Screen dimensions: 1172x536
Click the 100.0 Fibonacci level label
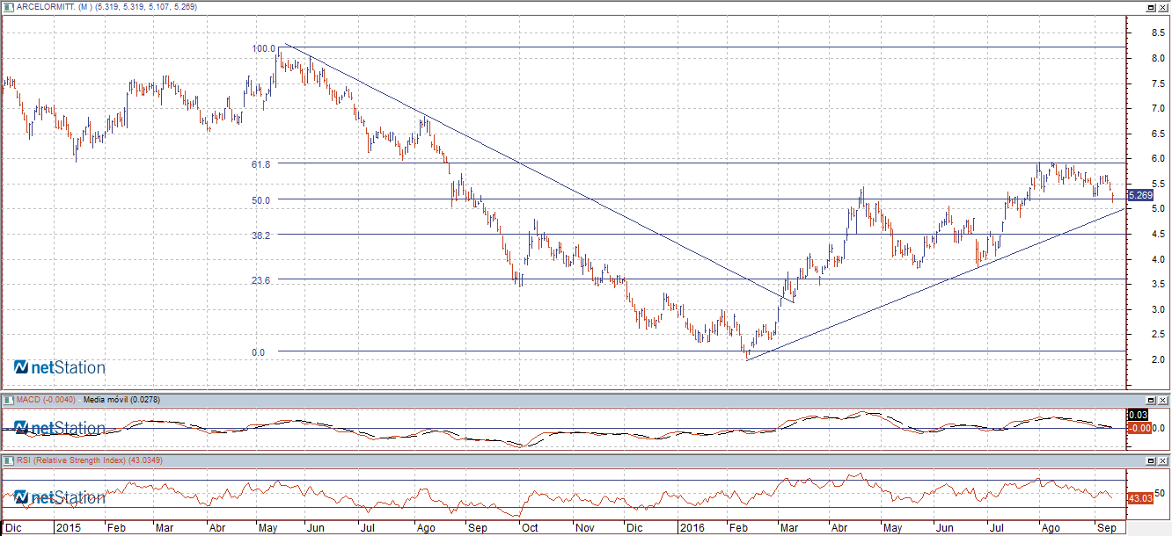[264, 48]
